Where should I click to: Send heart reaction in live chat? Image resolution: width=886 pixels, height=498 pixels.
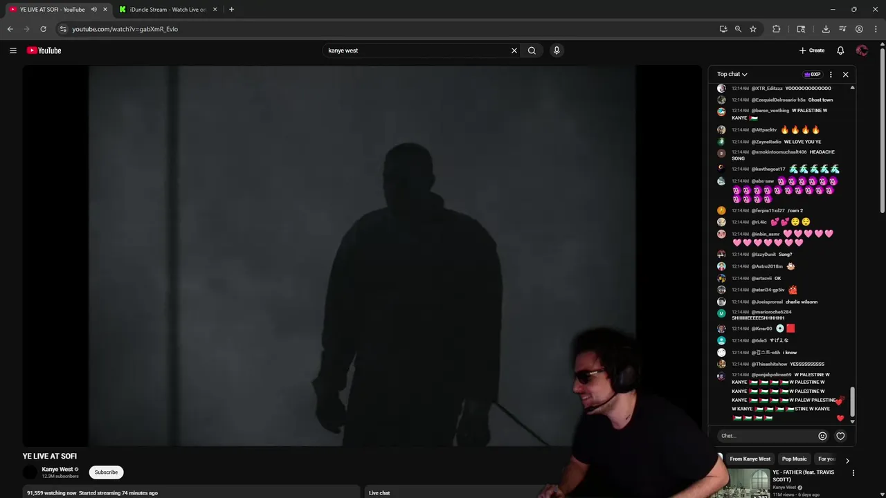click(x=840, y=436)
